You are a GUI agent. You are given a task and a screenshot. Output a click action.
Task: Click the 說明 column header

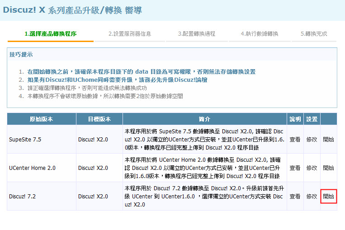[295, 119]
